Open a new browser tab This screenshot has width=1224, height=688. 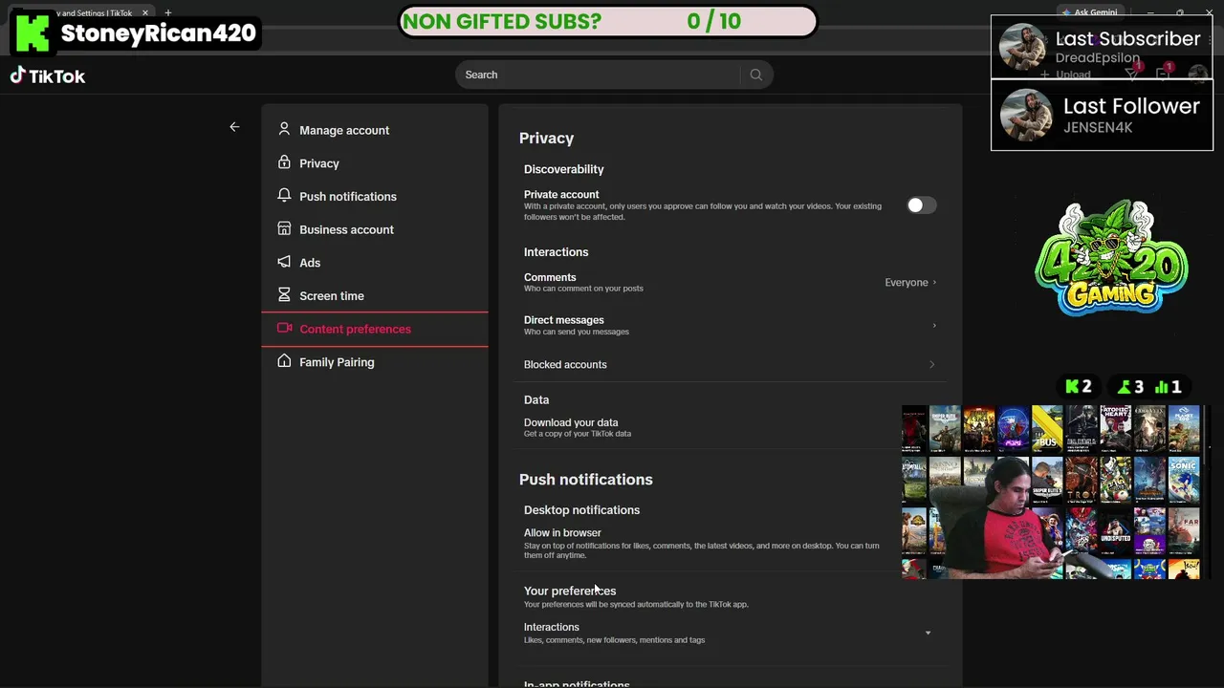pyautogui.click(x=167, y=12)
